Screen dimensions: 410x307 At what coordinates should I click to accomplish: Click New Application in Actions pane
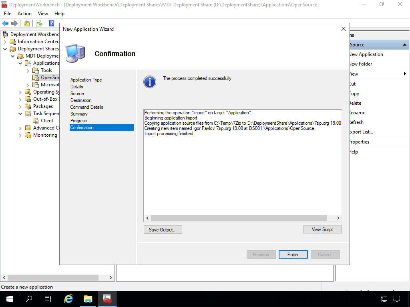click(366, 54)
